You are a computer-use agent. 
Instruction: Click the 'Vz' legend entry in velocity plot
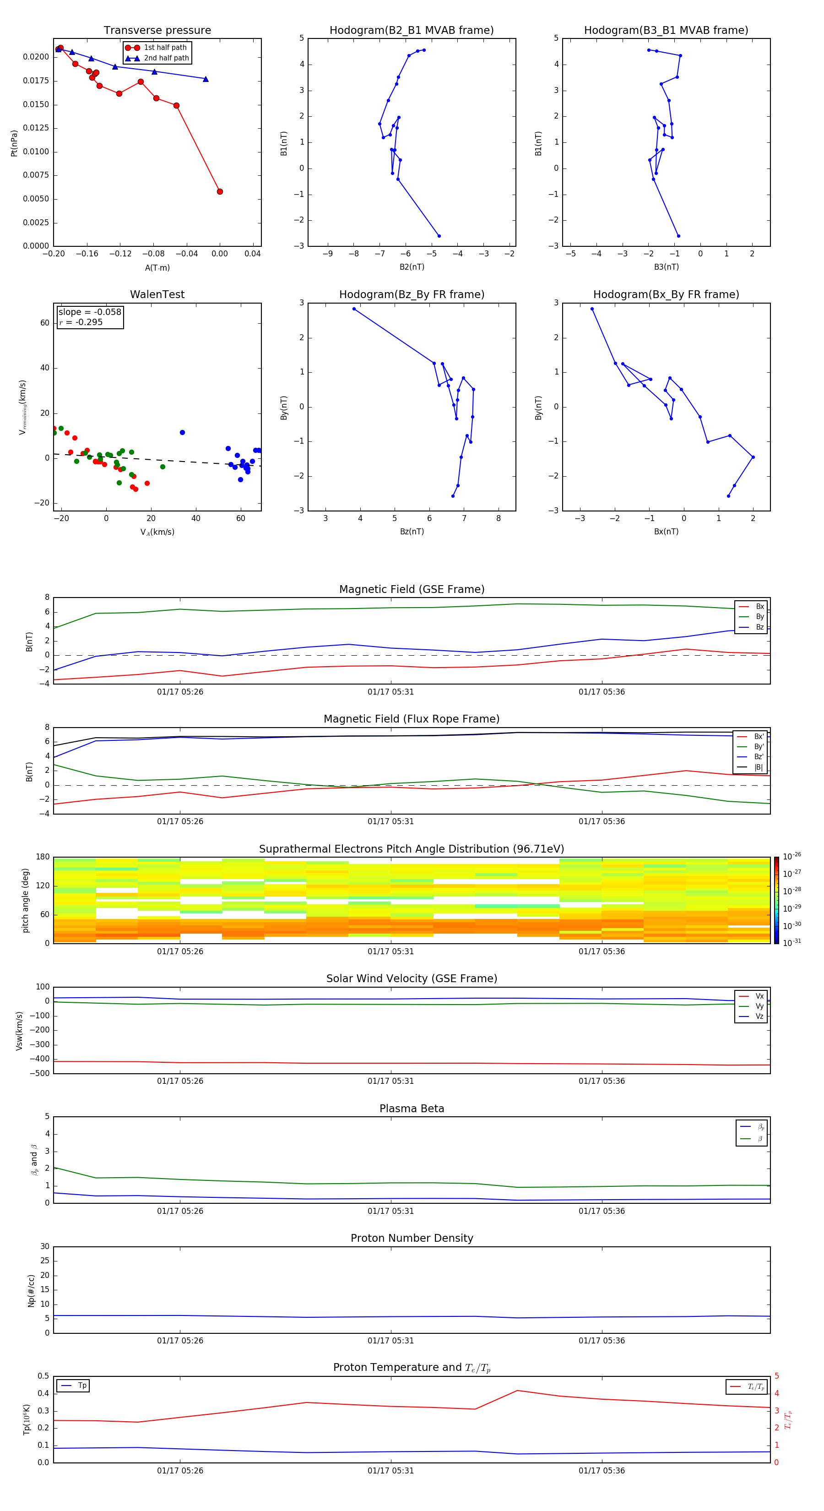point(751,1016)
